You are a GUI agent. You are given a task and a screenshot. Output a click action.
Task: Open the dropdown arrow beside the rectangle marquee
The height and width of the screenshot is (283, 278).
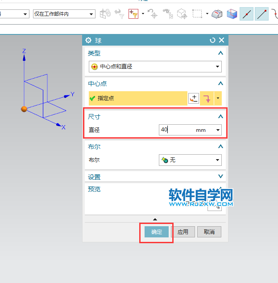(x=207, y=14)
